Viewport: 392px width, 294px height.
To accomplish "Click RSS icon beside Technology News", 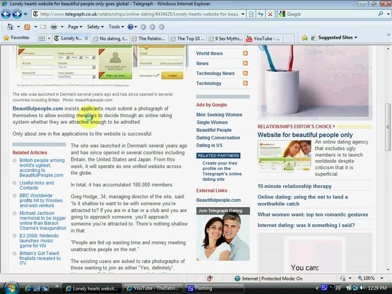I will 245,73.
